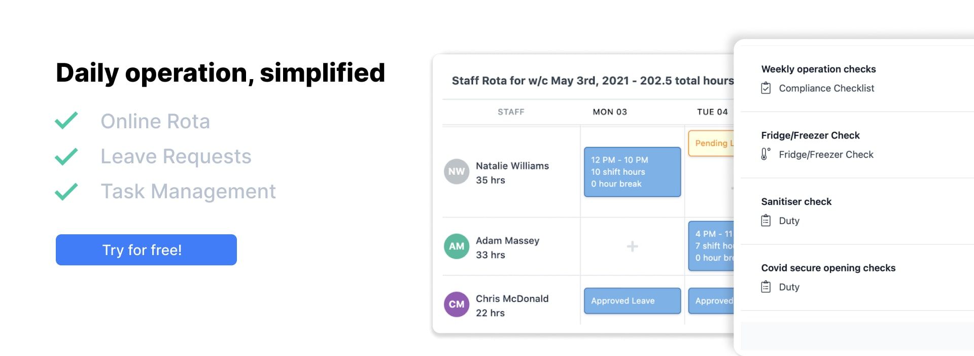Toggle the checkmark next to Leave Requests
The height and width of the screenshot is (356, 974).
[67, 156]
